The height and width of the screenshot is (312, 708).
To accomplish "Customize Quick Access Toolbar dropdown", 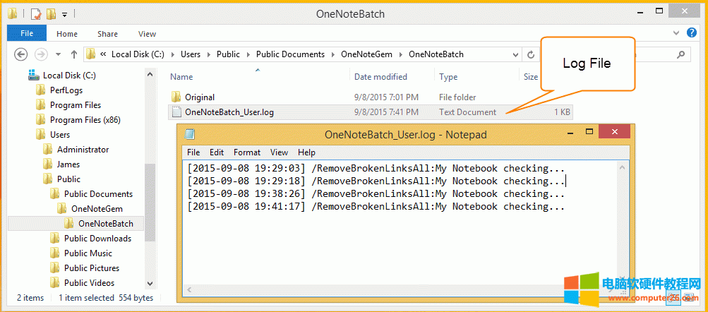I will 65,14.
